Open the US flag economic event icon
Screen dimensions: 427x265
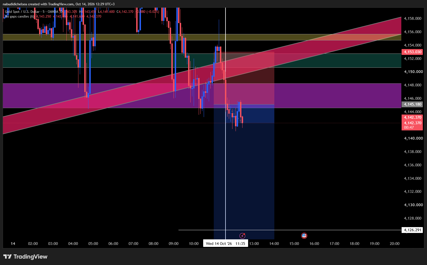click(x=304, y=236)
